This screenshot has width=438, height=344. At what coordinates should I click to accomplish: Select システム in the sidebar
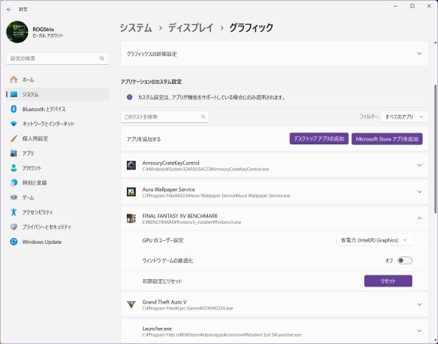(x=58, y=94)
